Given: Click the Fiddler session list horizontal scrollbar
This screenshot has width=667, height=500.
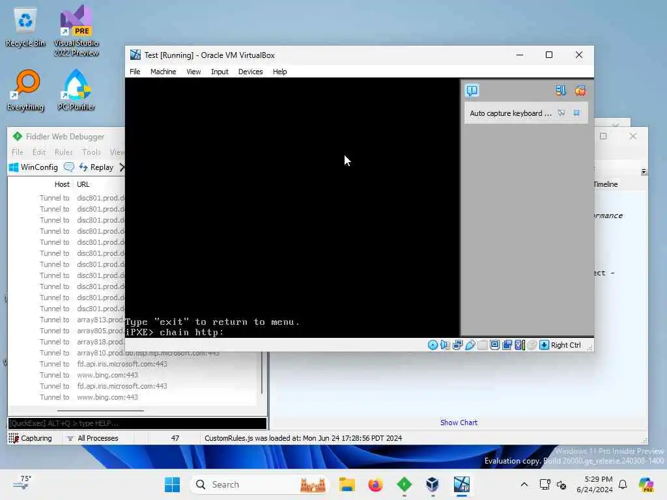Looking at the screenshot, I should pos(100,411).
